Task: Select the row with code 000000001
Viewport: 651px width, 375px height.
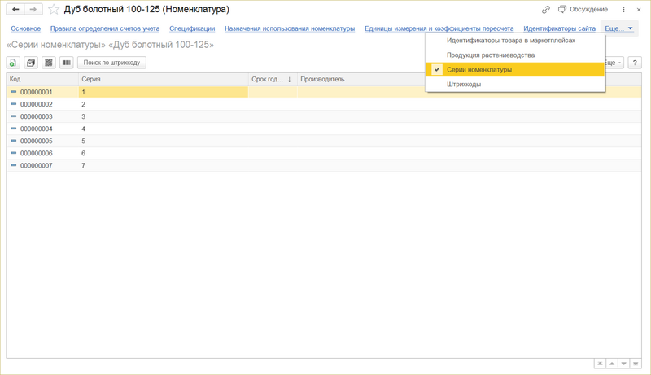Action: click(x=324, y=92)
